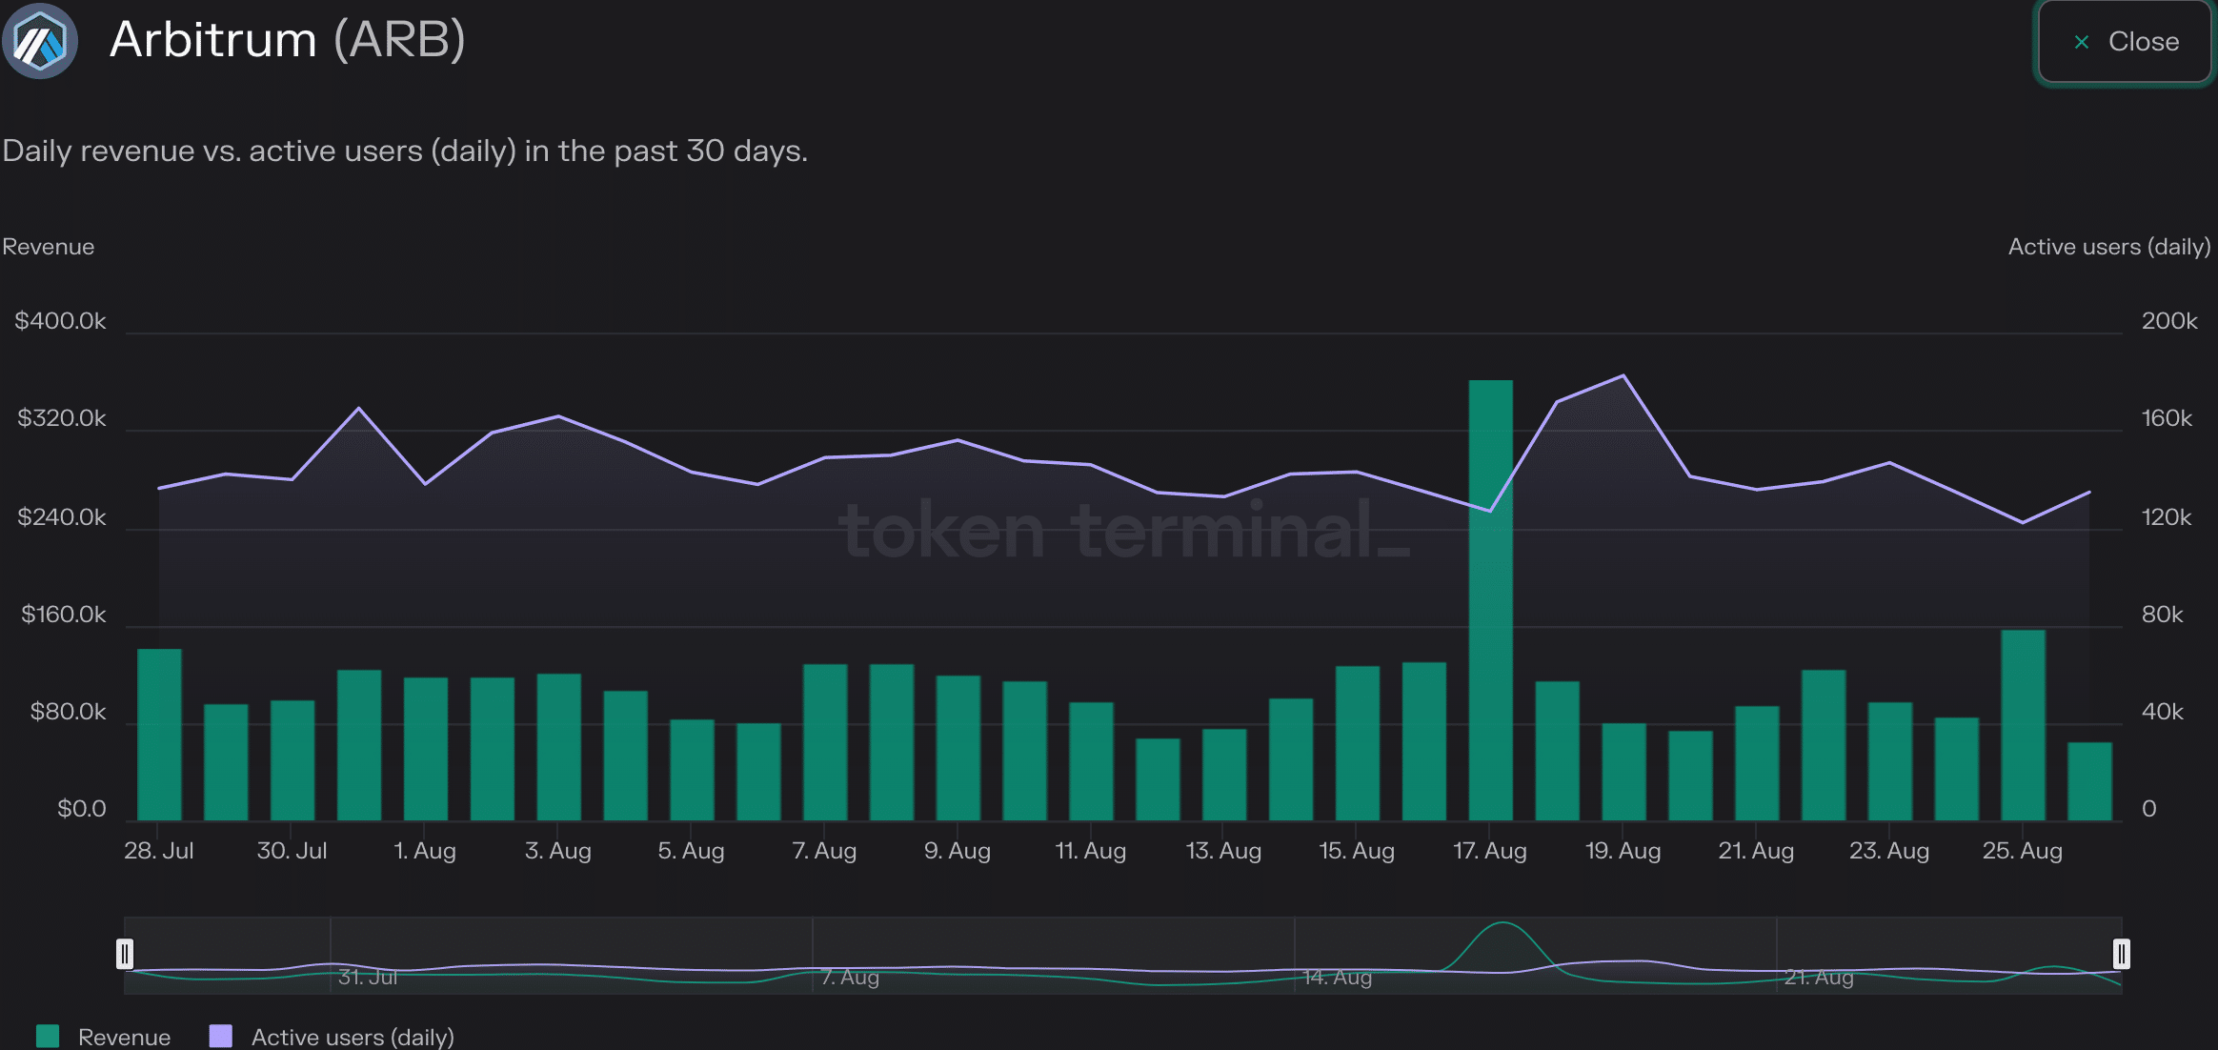
Task: Click the purple Active users swatch
Action: click(x=221, y=1037)
